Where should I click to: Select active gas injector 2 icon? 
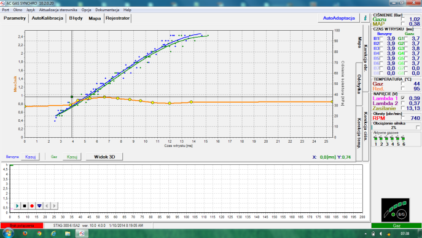tap(381, 139)
